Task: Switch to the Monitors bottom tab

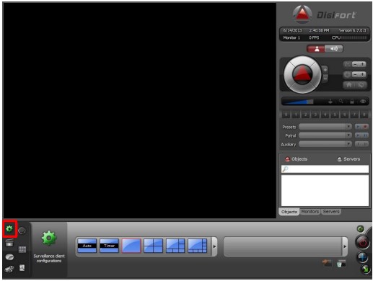Action: pos(310,212)
